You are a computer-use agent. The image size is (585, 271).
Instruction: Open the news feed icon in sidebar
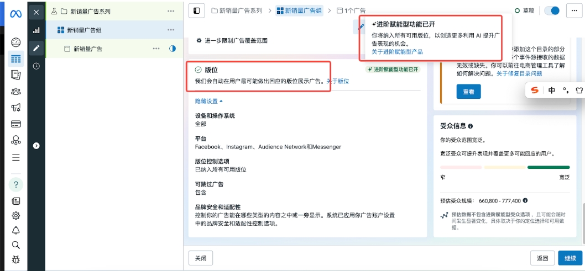[15, 201]
